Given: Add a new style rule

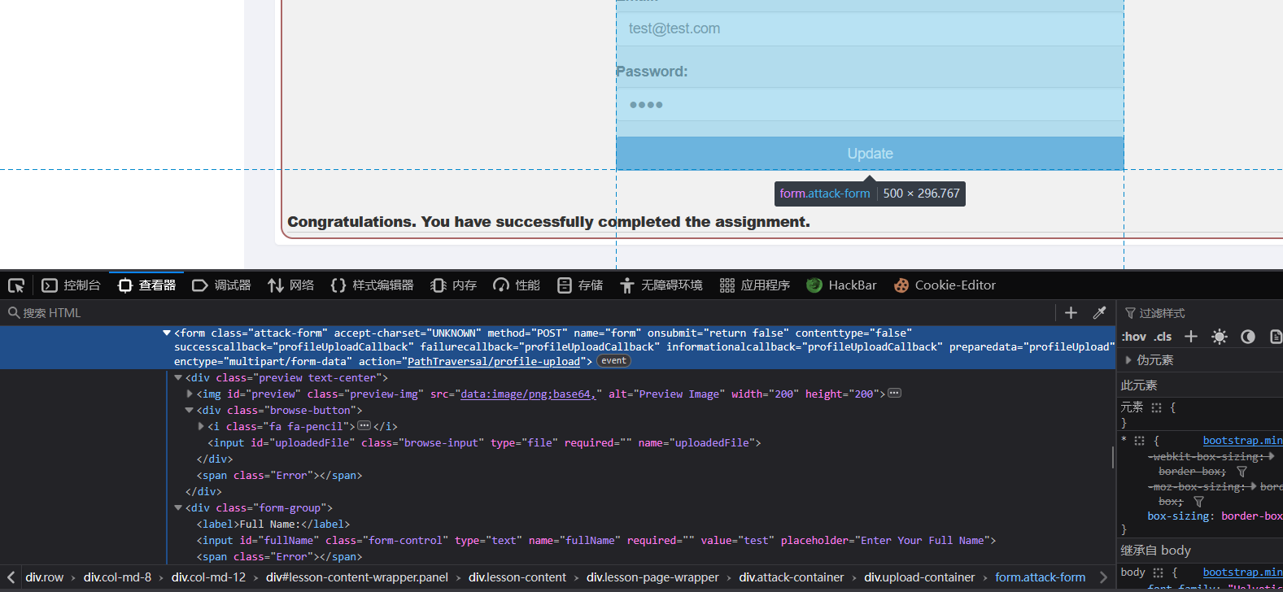Looking at the screenshot, I should pos(1191,337).
